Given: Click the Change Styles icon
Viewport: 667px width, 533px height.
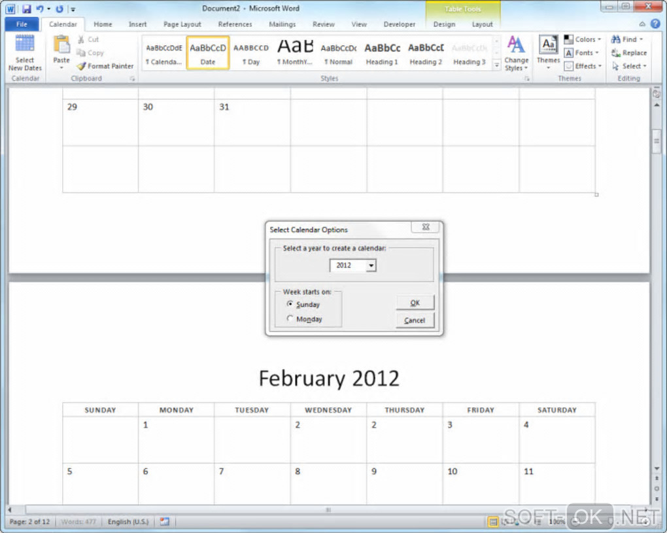Looking at the screenshot, I should click(x=516, y=45).
